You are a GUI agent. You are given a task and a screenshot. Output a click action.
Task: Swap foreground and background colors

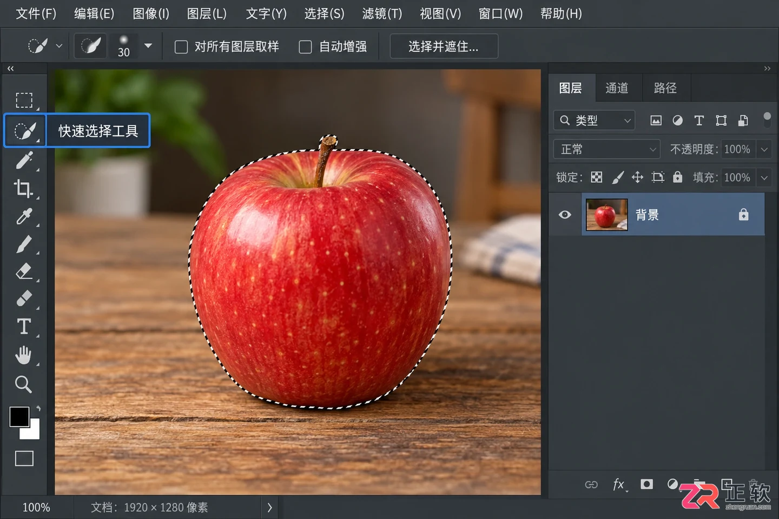click(38, 408)
